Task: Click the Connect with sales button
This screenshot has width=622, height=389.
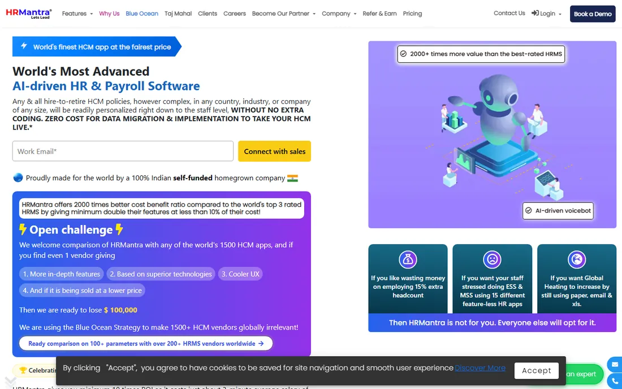Action: tap(274, 151)
